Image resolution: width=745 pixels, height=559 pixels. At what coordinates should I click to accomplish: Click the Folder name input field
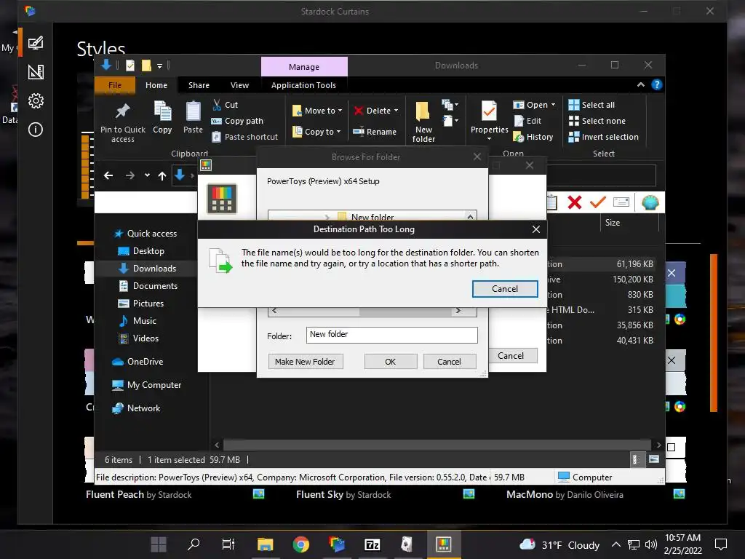[391, 335]
